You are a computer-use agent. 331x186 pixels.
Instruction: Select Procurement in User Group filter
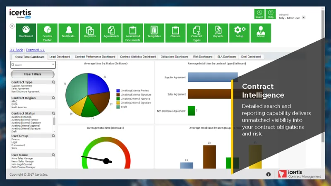click(18, 145)
